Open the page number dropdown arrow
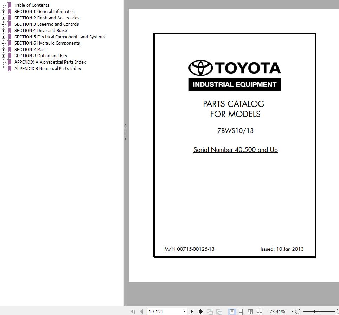339x315 pixels. pyautogui.click(x=185, y=311)
